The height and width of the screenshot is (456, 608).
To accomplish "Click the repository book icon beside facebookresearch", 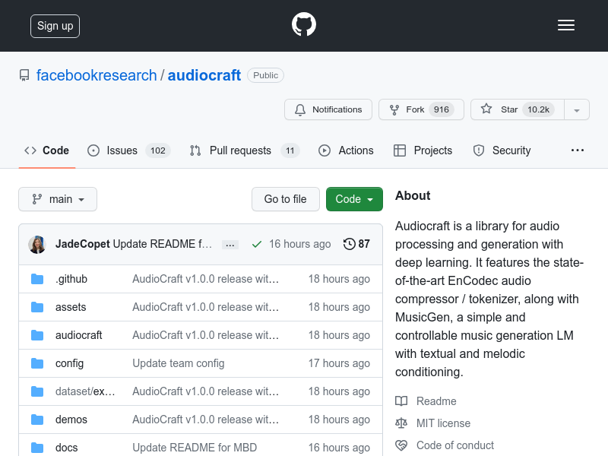I will [24, 75].
